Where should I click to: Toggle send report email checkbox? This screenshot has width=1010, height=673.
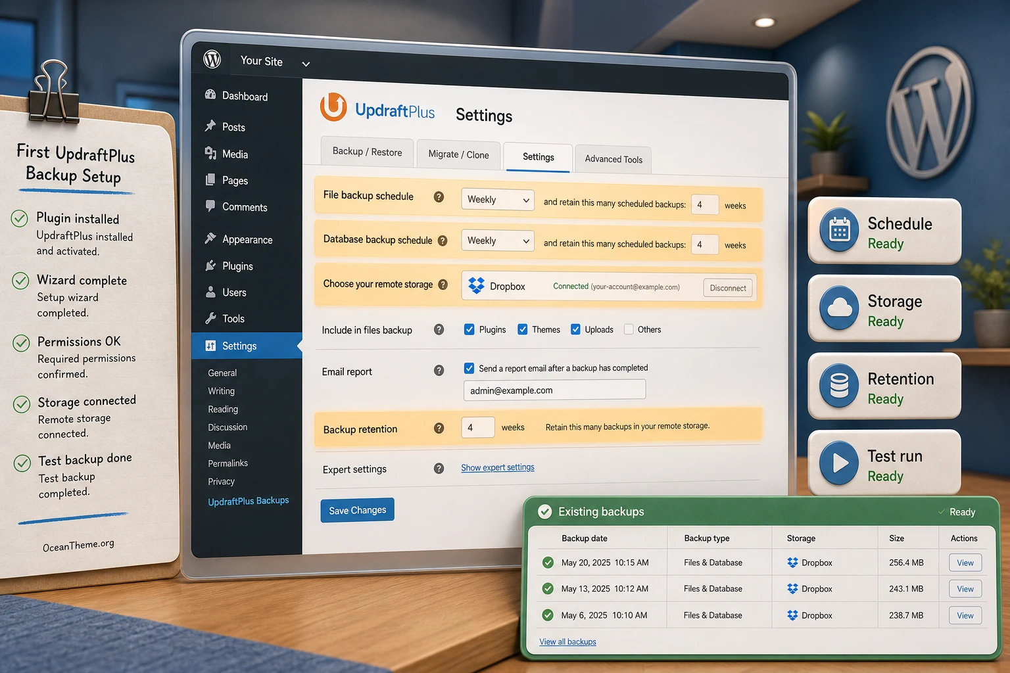click(469, 368)
